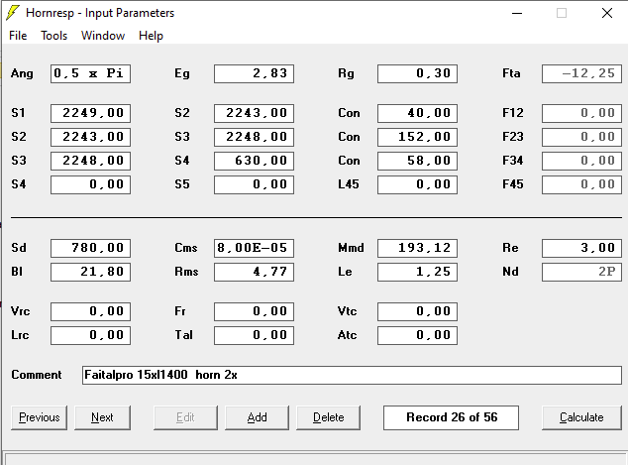628x465 pixels.
Task: Minimize the Hornresp window
Action: click(x=517, y=13)
